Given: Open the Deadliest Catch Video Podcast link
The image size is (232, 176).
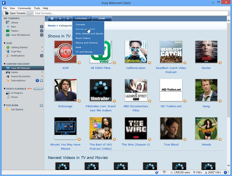Looking at the screenshot, I should pos(171,70).
